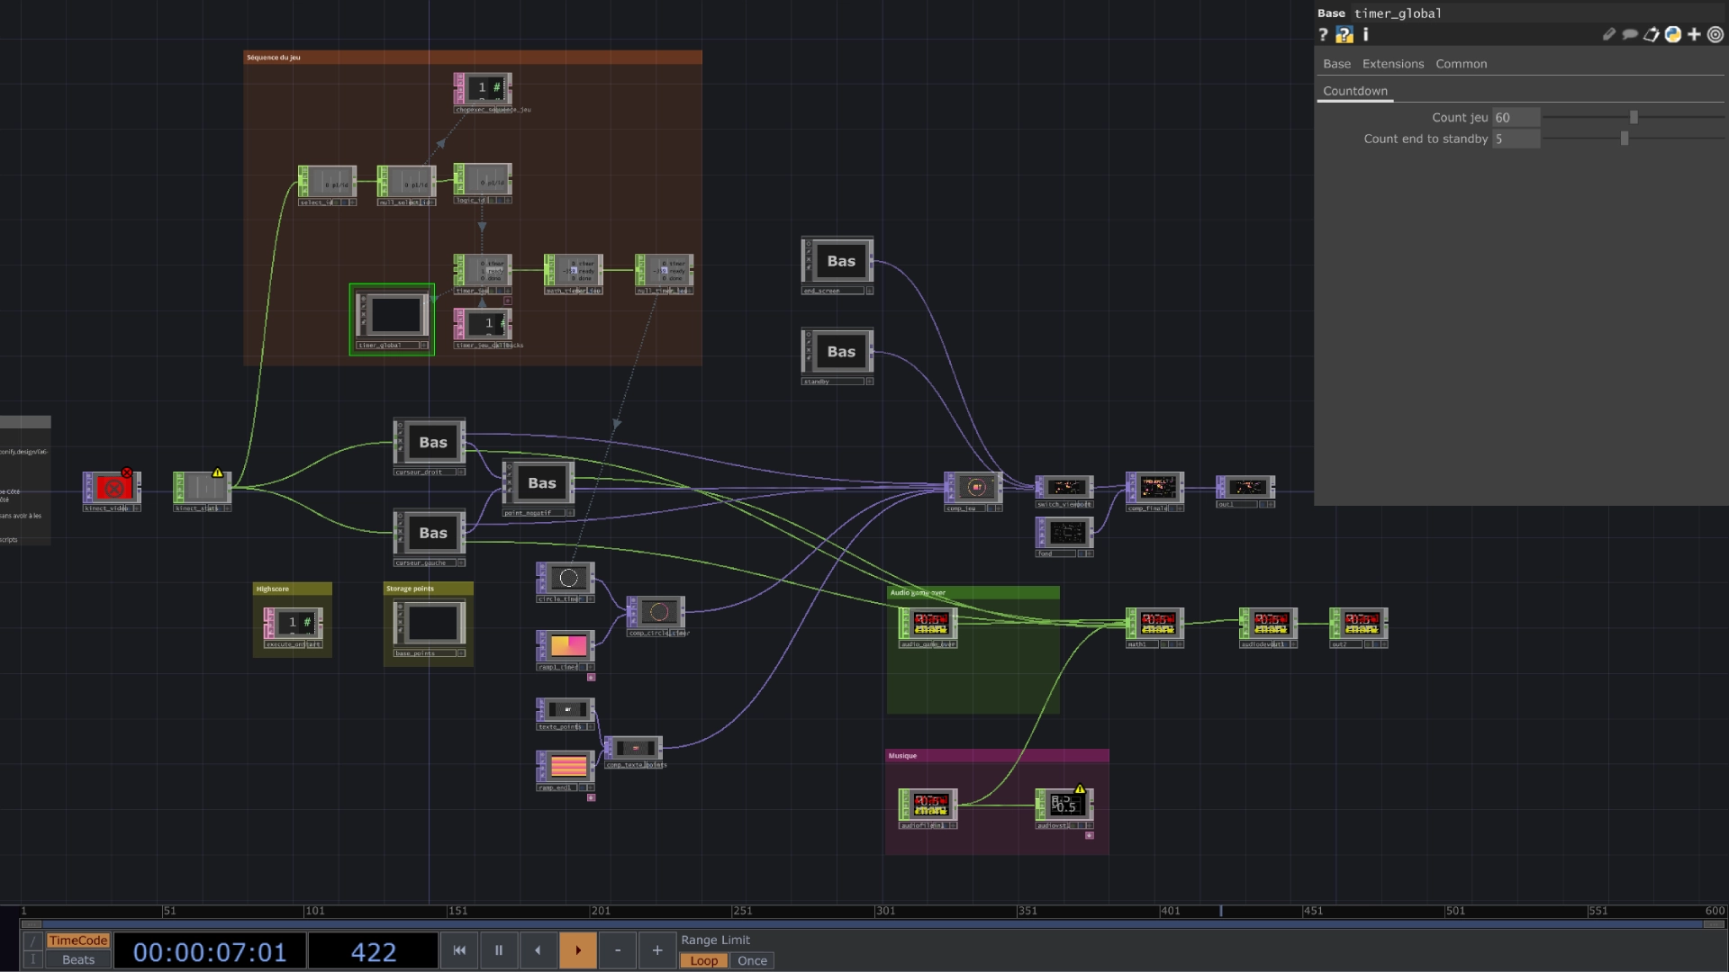The width and height of the screenshot is (1729, 972).
Task: Expand the docked DAT below ramp_timer node
Action: [591, 677]
